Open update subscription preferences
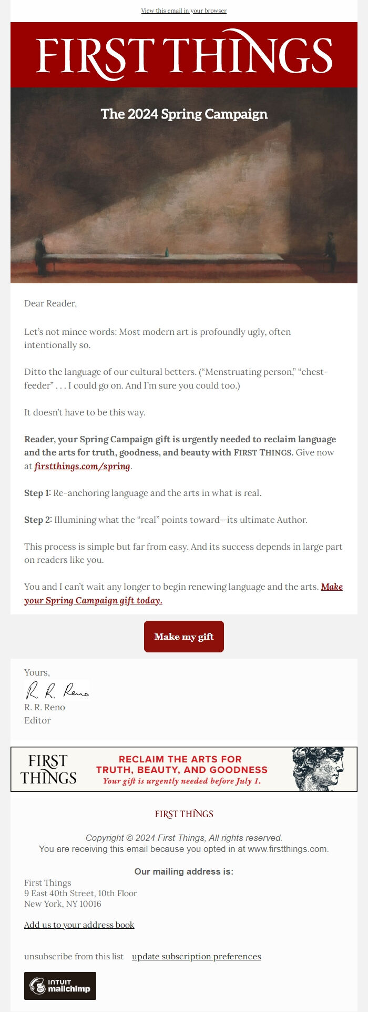The width and height of the screenshot is (368, 1012). 197,956
